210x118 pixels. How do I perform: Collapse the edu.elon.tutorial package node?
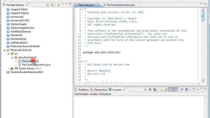[12, 58]
